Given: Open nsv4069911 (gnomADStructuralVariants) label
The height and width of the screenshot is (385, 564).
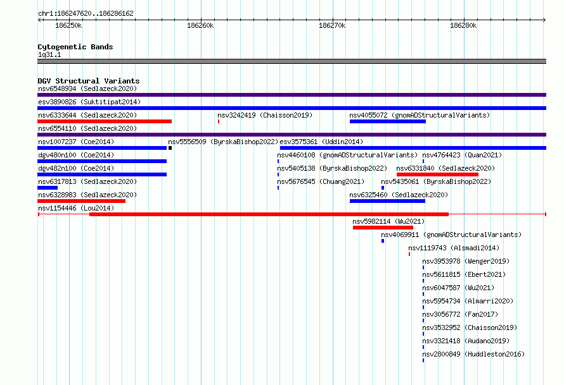Looking at the screenshot, I should tap(451, 235).
